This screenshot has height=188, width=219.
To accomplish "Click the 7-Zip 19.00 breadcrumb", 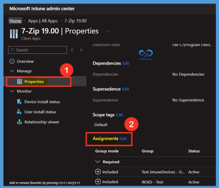I will pyautogui.click(x=75, y=21).
